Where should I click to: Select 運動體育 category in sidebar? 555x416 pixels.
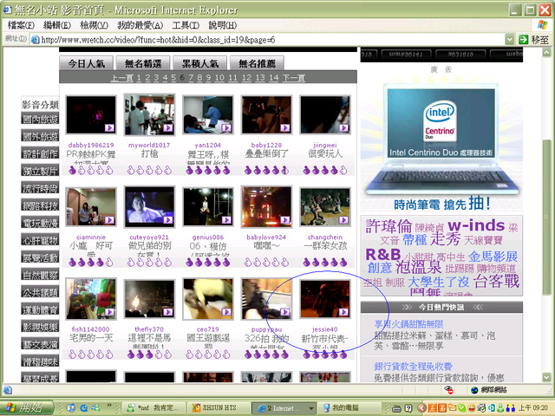(x=40, y=310)
